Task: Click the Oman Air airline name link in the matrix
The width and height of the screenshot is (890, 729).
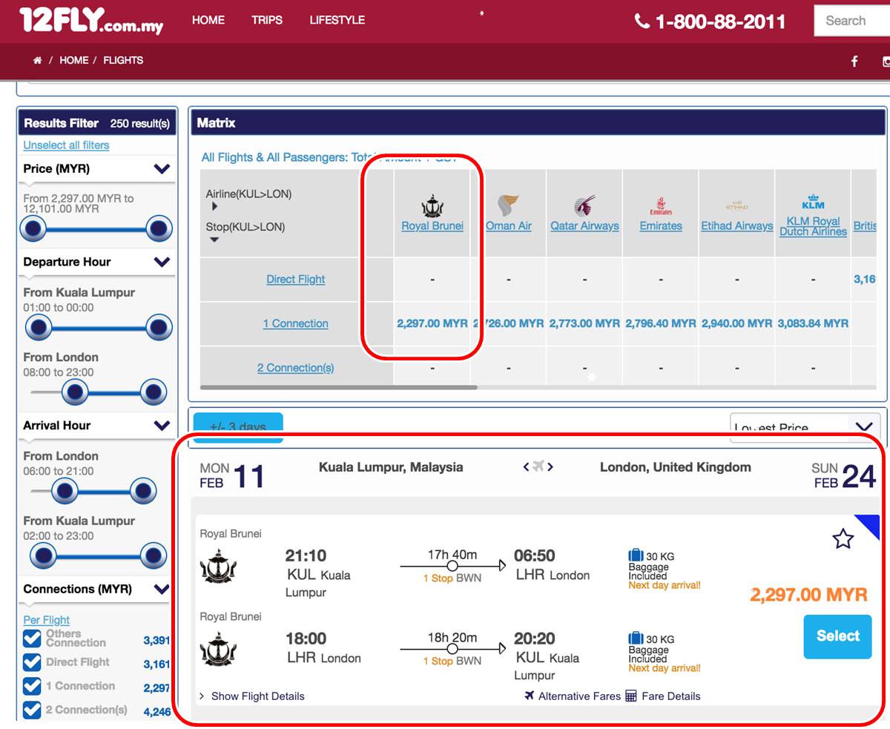Action: (509, 226)
